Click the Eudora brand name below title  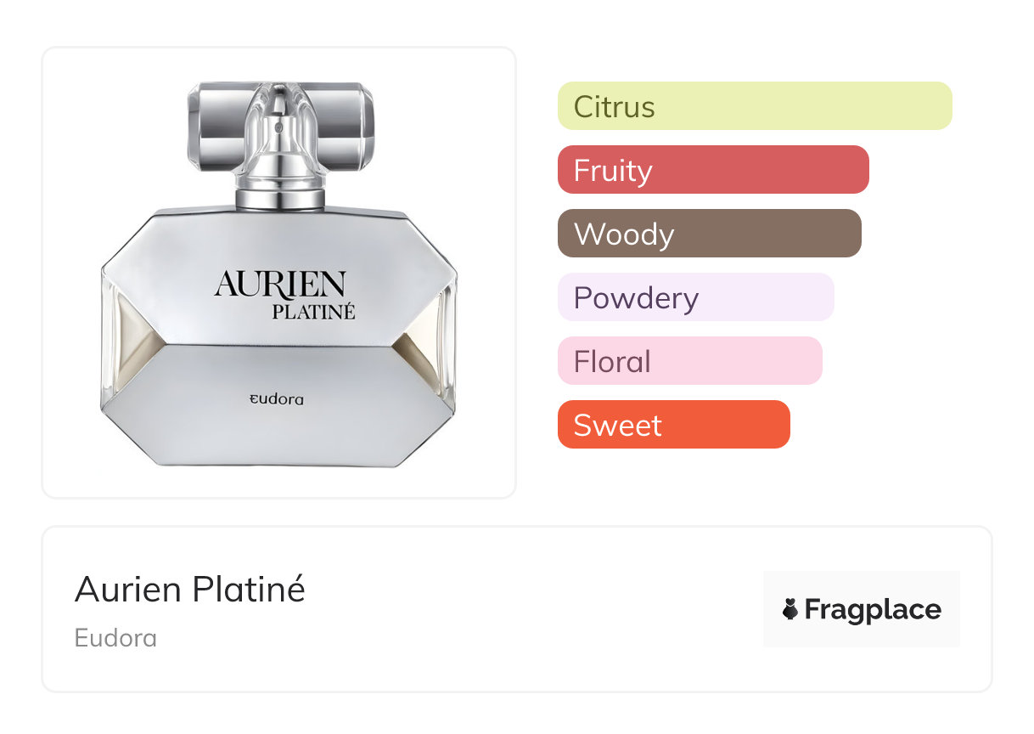click(x=115, y=638)
